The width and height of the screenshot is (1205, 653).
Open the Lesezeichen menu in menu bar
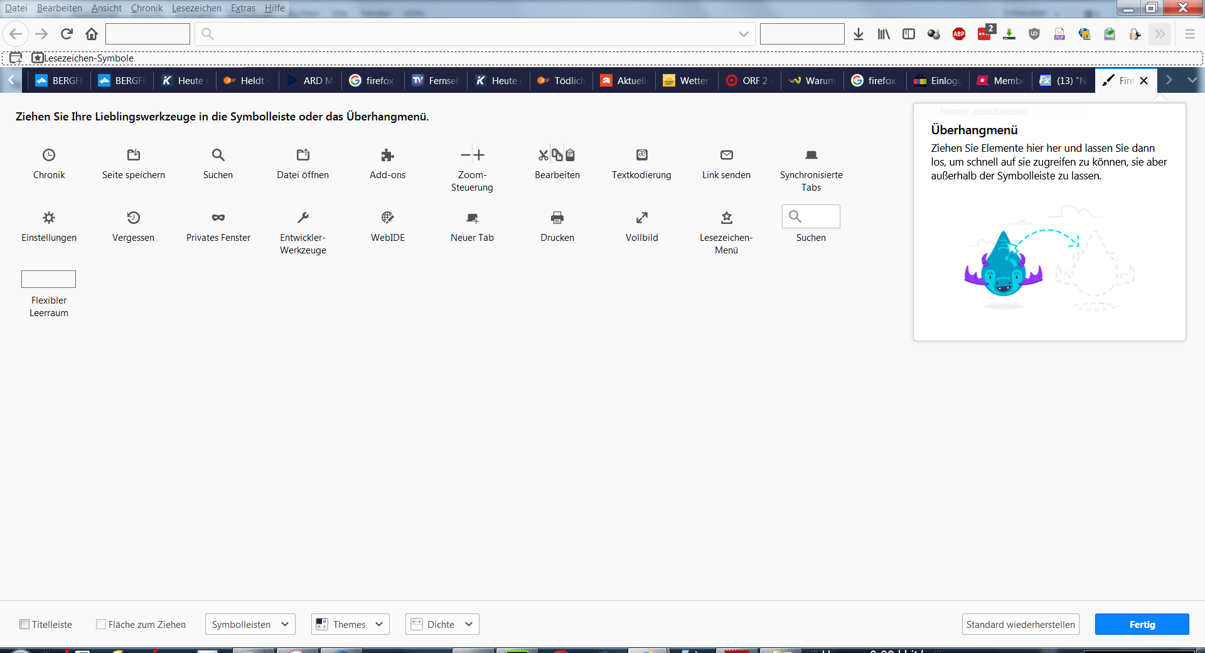tap(196, 8)
